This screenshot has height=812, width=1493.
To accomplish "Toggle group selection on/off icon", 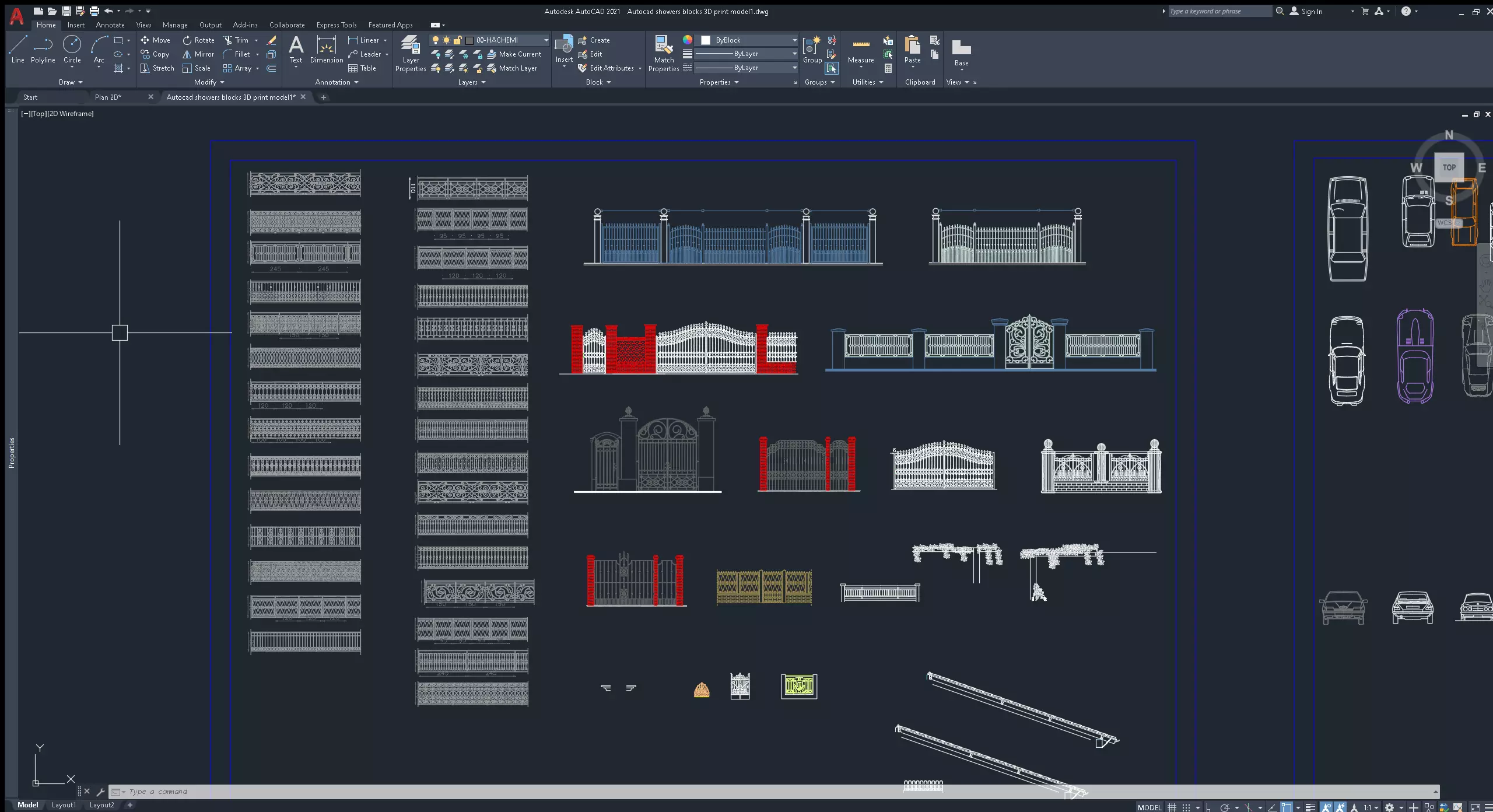I will (832, 68).
